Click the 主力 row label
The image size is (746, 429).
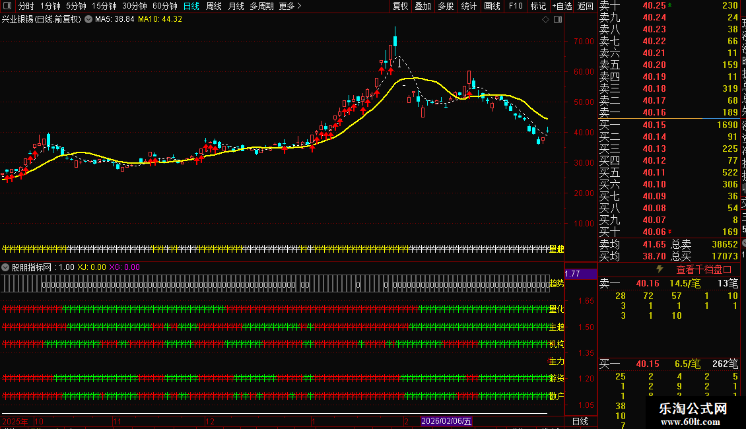tap(557, 362)
